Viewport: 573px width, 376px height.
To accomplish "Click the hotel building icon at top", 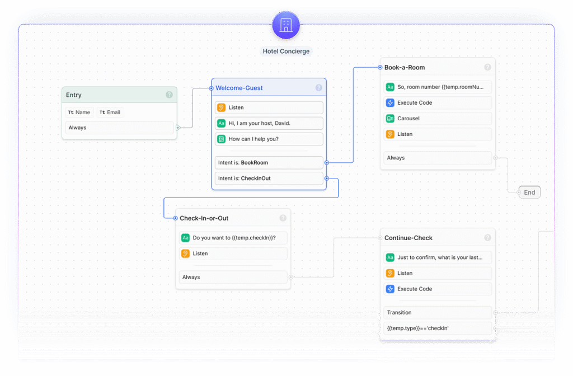I will pos(286,25).
